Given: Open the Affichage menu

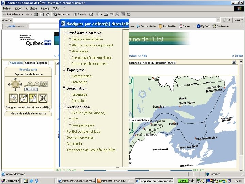Looking at the screenshot, I should (x=31, y=9).
